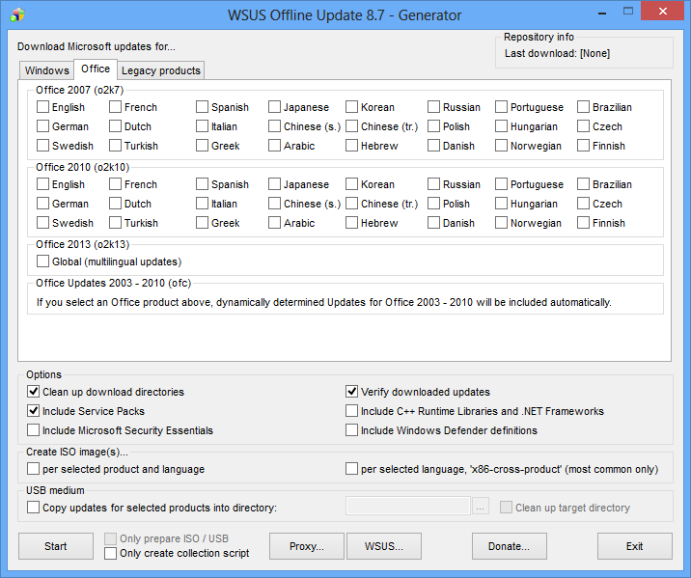The image size is (691, 578).
Task: Enable Include Microsoft Security Essentials
Action: (34, 430)
